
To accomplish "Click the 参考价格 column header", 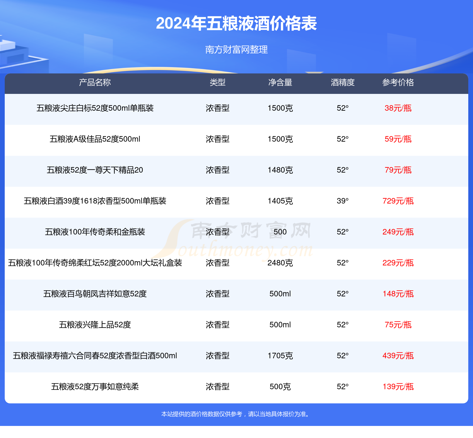I will 398,82.
